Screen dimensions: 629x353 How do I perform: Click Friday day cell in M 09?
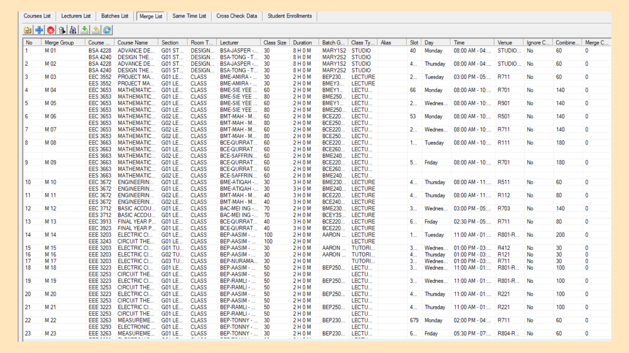click(x=431, y=162)
